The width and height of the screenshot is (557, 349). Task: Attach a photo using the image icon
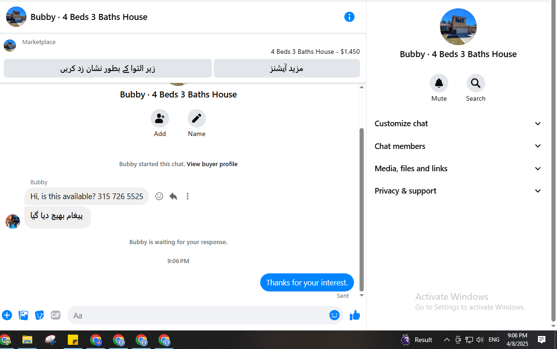(23, 315)
